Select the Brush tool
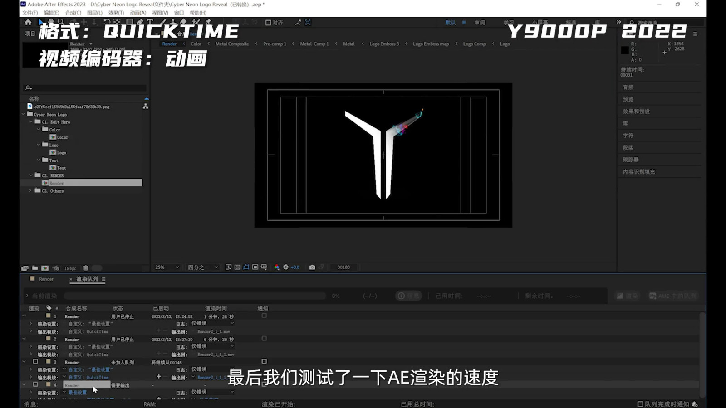726x408 pixels. tap(162, 22)
